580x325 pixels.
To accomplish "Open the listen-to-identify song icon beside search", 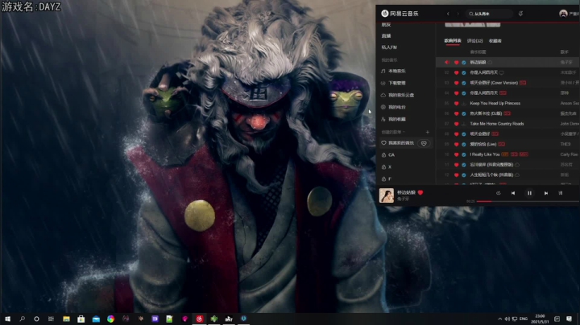I will (x=520, y=14).
